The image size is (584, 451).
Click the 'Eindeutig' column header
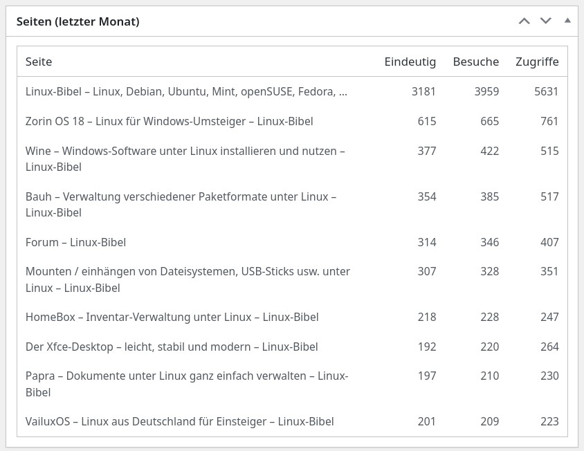click(x=410, y=62)
